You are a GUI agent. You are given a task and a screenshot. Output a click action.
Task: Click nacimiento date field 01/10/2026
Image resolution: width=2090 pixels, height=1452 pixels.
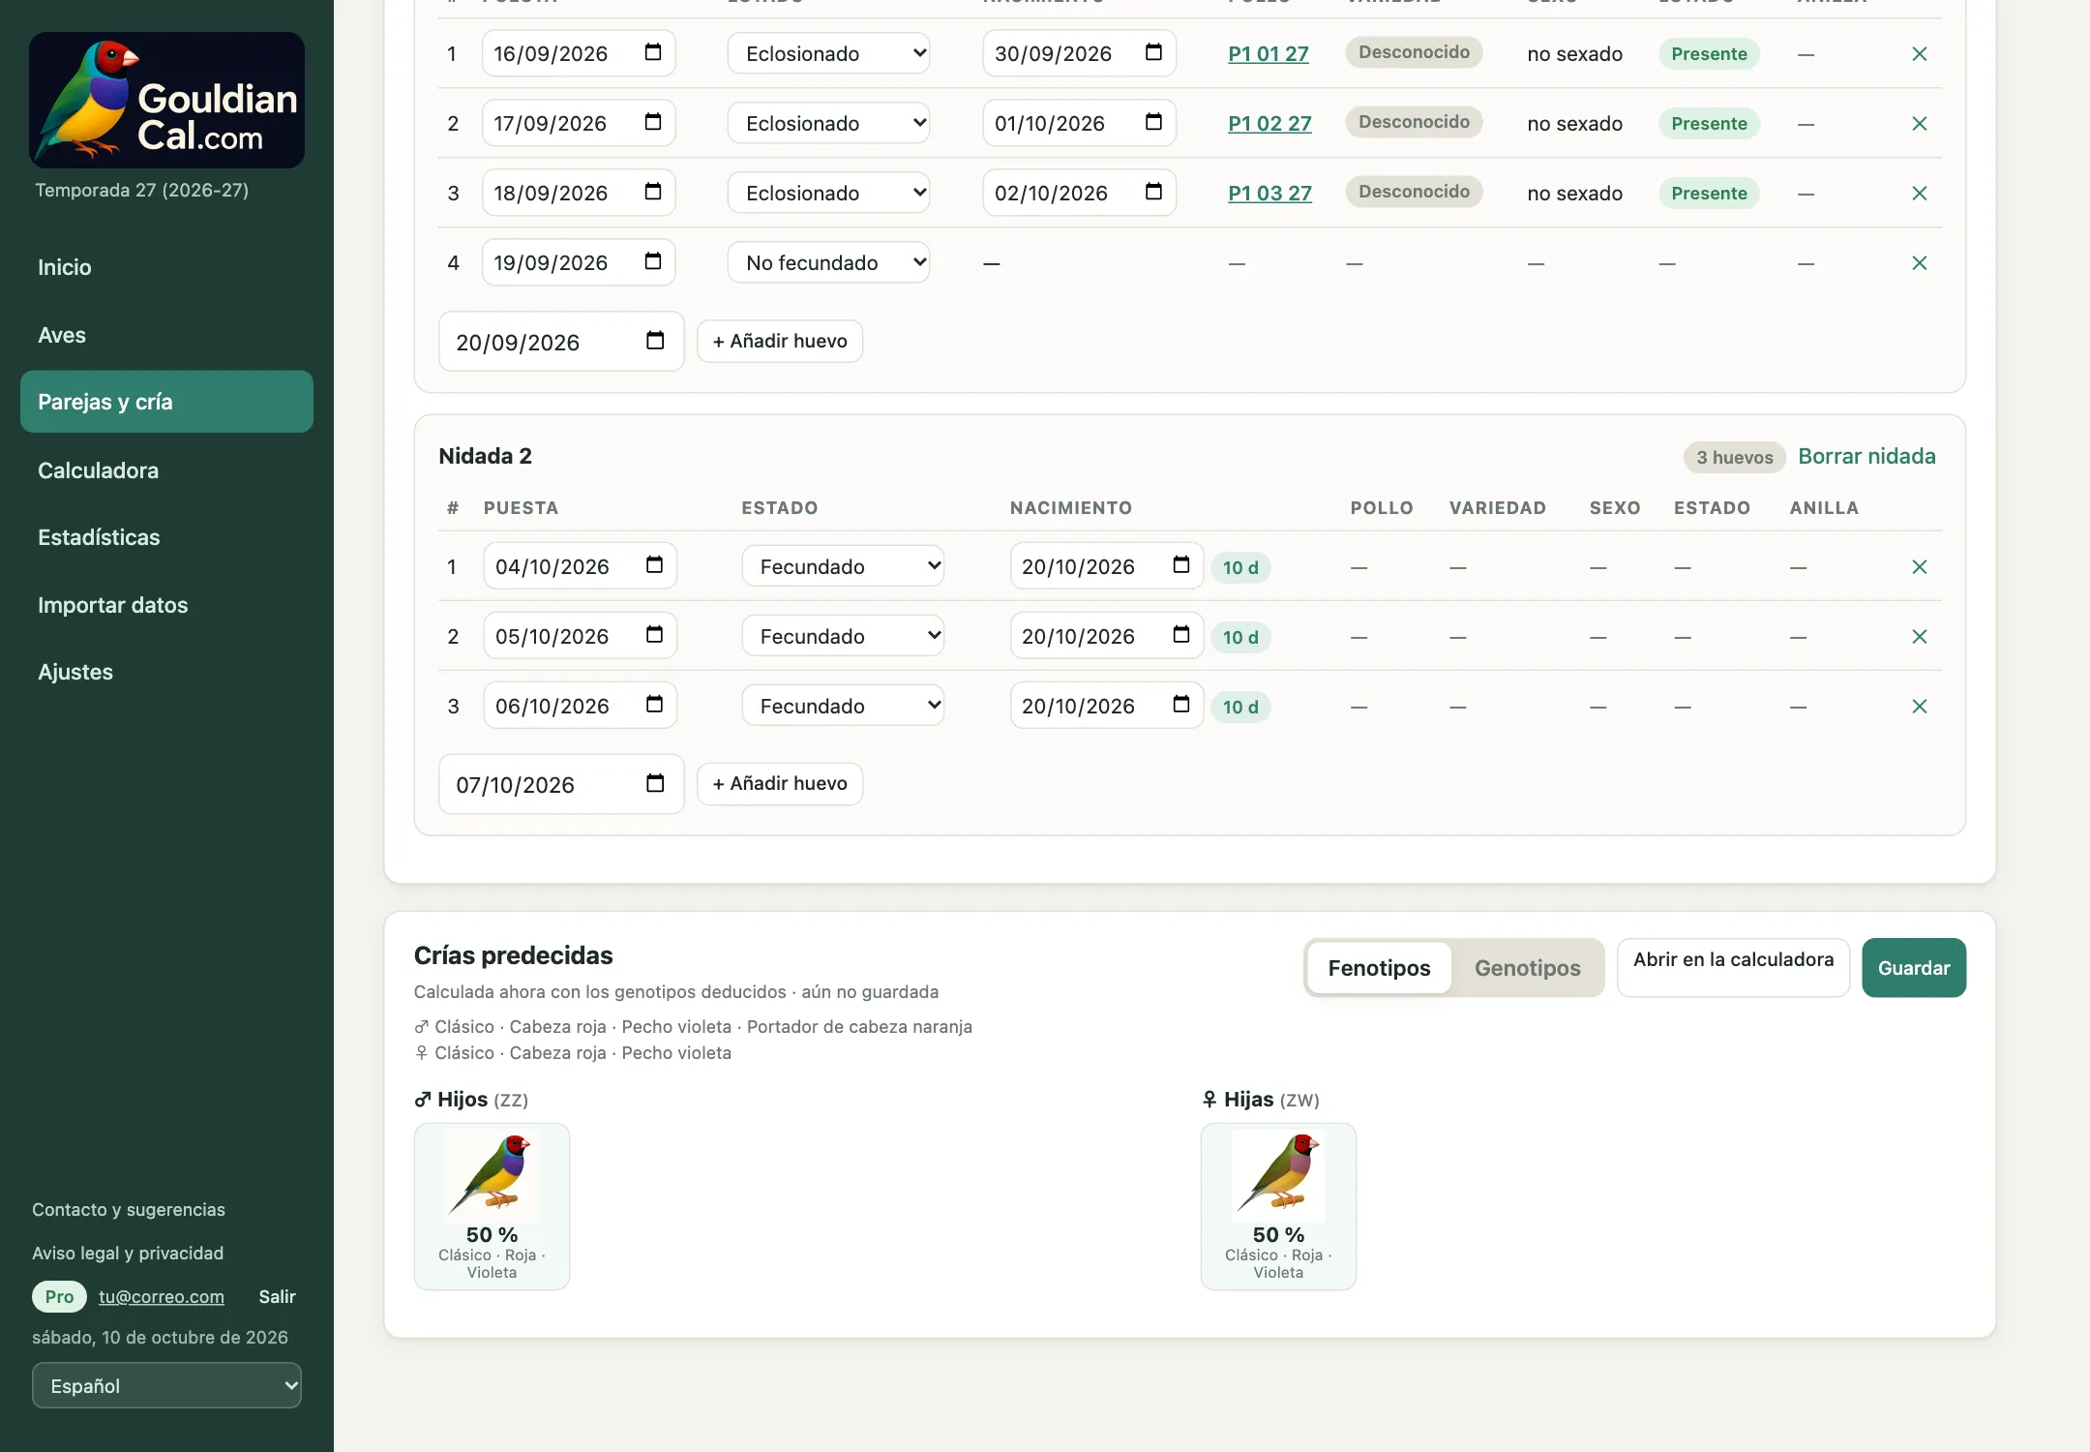1079,123
